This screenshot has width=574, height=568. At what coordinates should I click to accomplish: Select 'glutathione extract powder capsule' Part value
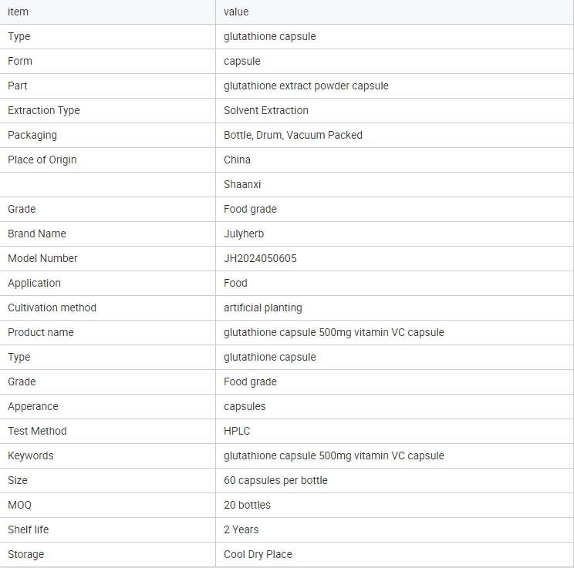(306, 86)
